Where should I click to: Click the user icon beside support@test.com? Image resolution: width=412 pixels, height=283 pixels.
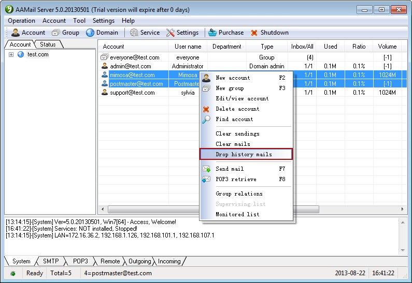[x=105, y=92]
